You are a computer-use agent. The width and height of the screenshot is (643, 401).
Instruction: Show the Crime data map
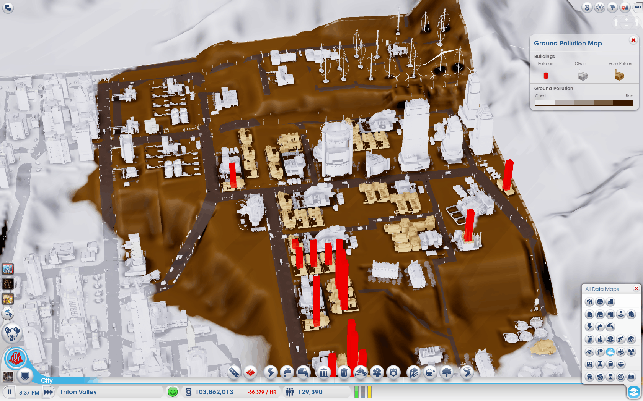(x=620, y=339)
